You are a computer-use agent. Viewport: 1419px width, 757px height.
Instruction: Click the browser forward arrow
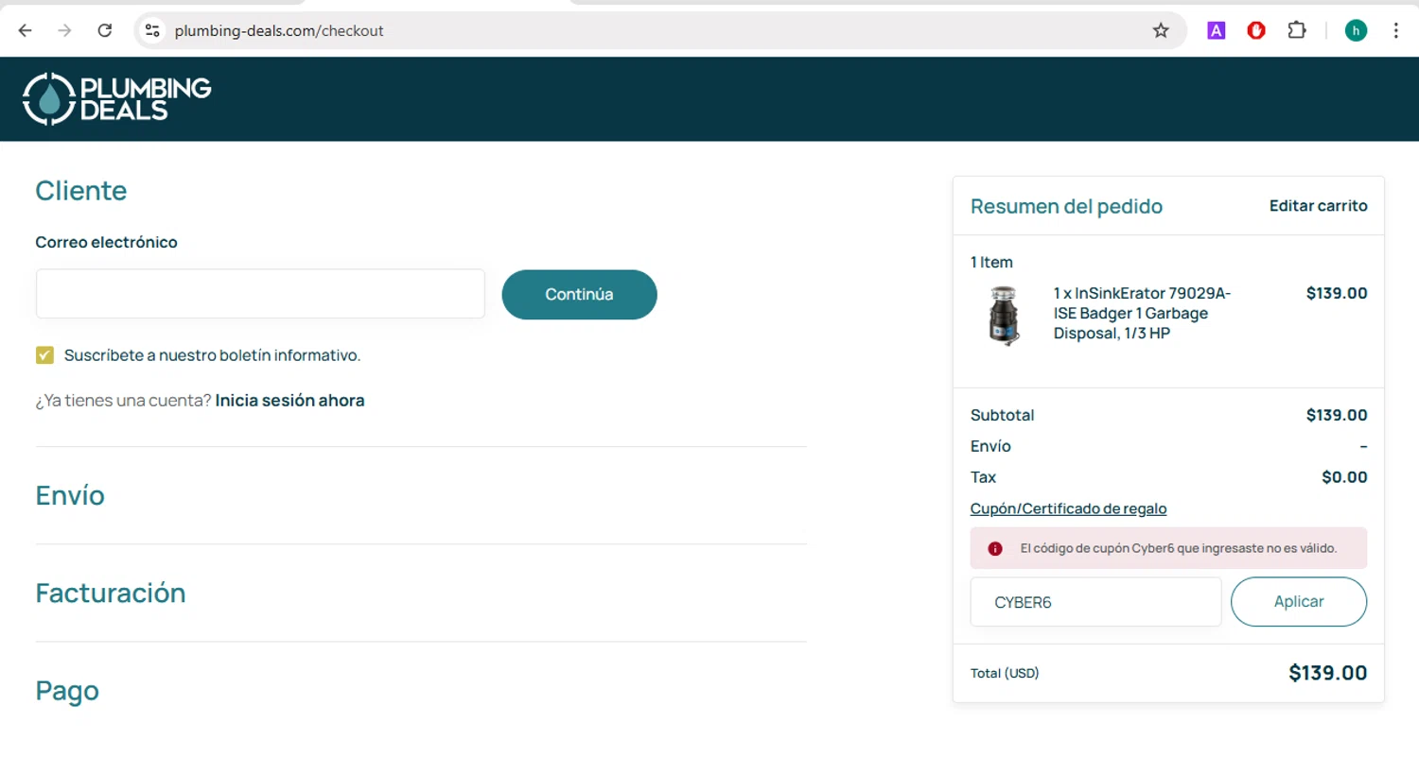point(64,30)
